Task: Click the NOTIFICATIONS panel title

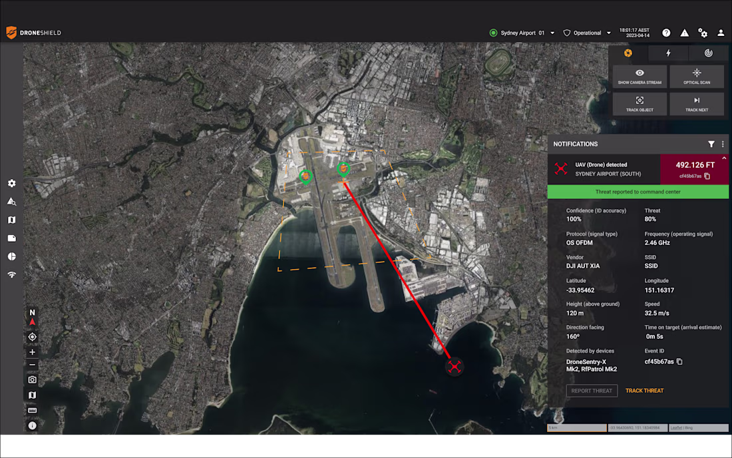Action: pyautogui.click(x=575, y=144)
